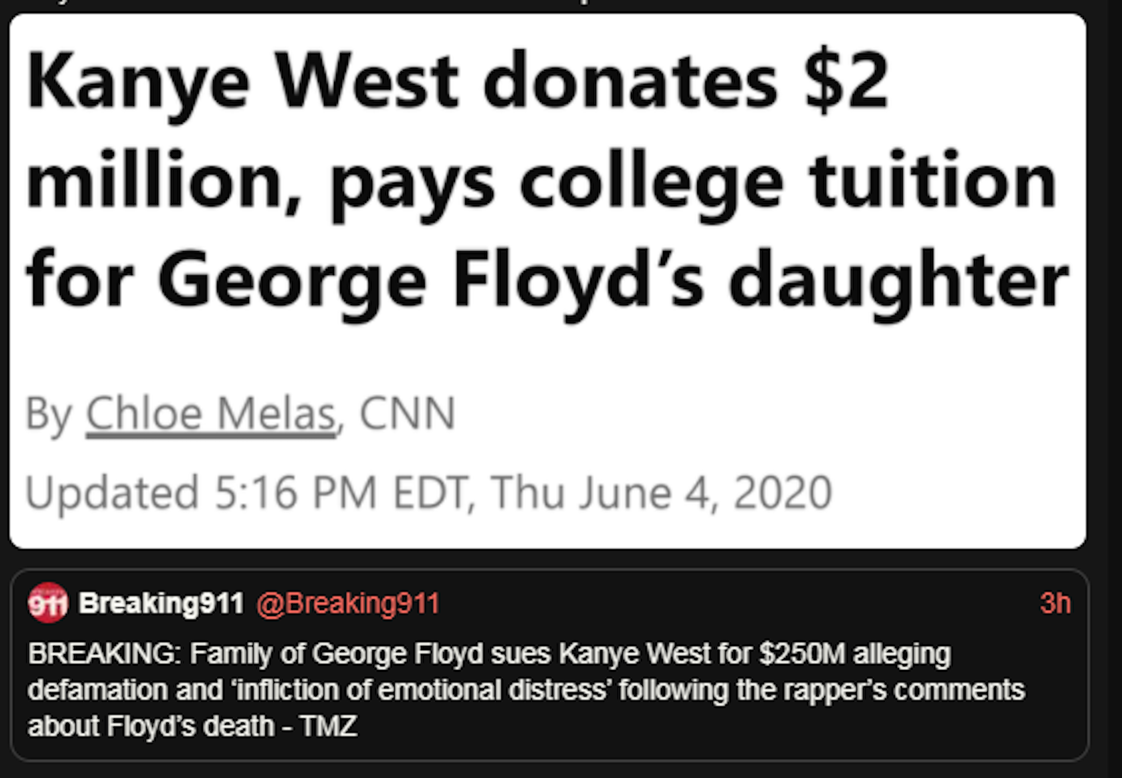This screenshot has height=778, width=1122.
Task: Click the Breaking911 display name
Action: point(161,603)
